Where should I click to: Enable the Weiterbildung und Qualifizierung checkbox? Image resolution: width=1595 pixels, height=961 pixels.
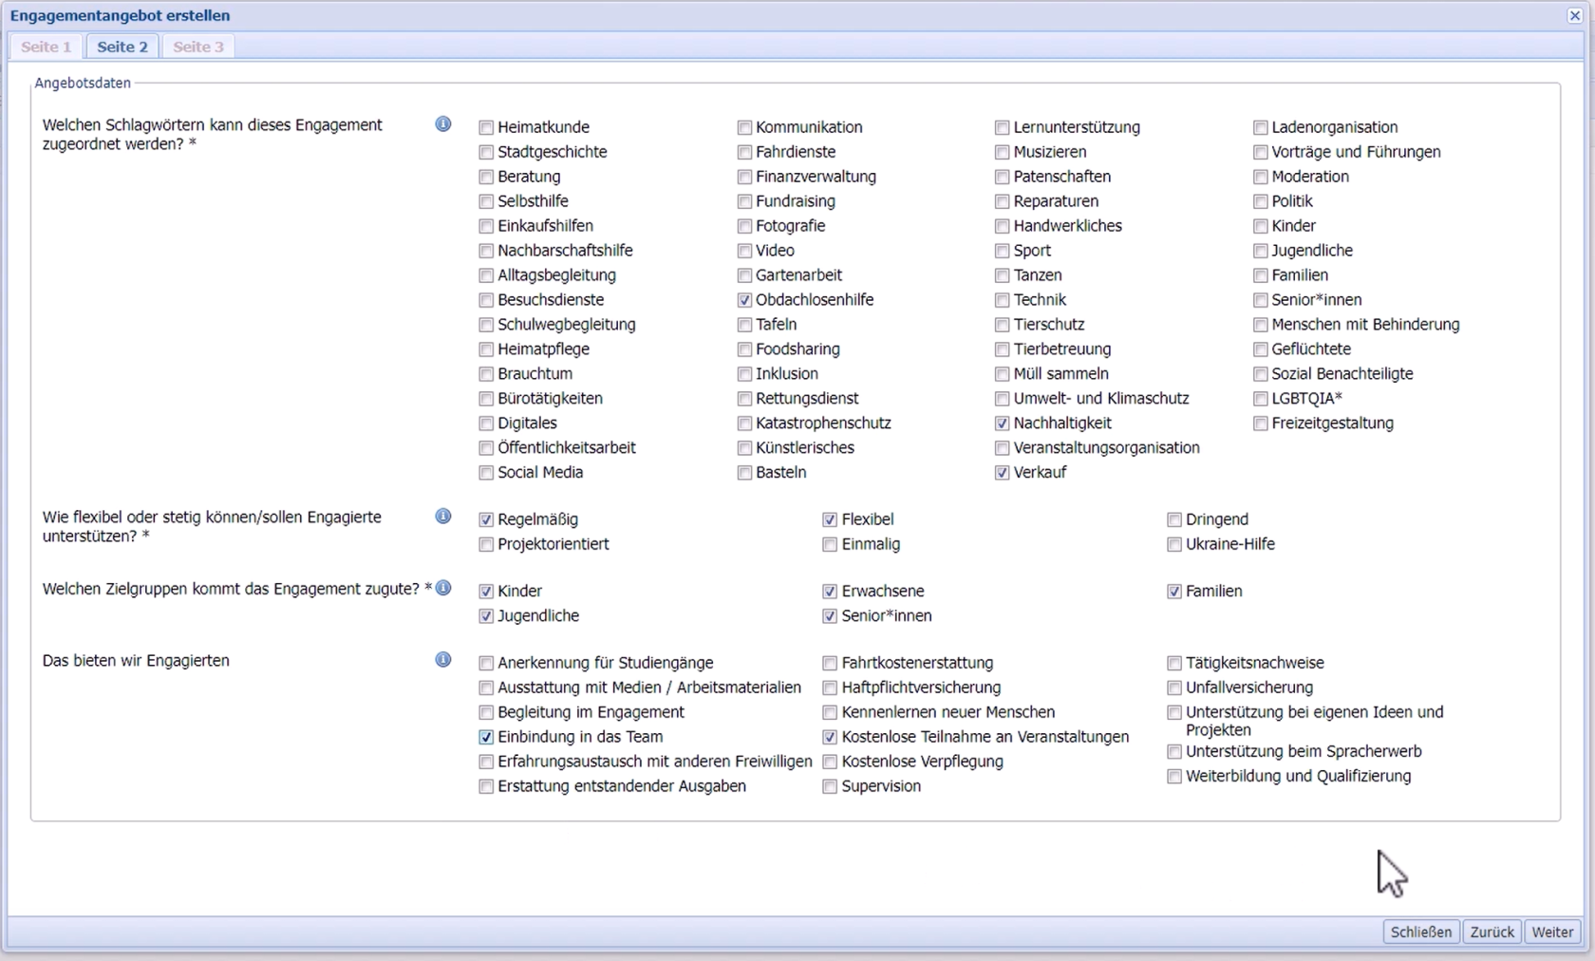click(x=1174, y=777)
